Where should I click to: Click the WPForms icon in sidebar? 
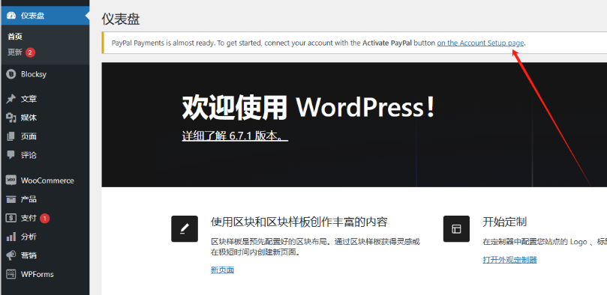coord(11,274)
